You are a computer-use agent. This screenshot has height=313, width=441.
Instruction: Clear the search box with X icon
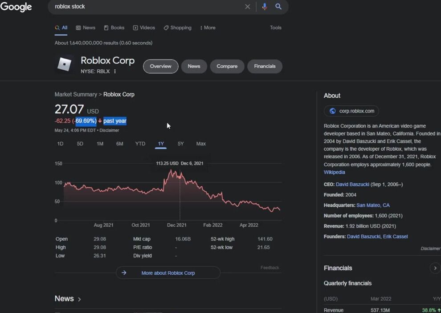[x=248, y=7]
